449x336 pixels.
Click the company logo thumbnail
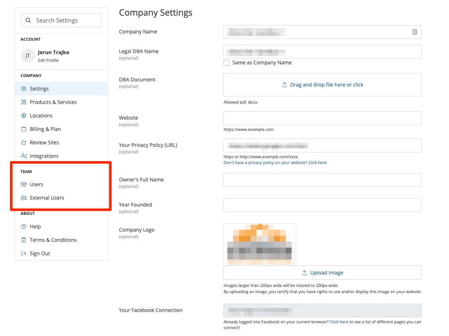click(x=259, y=243)
